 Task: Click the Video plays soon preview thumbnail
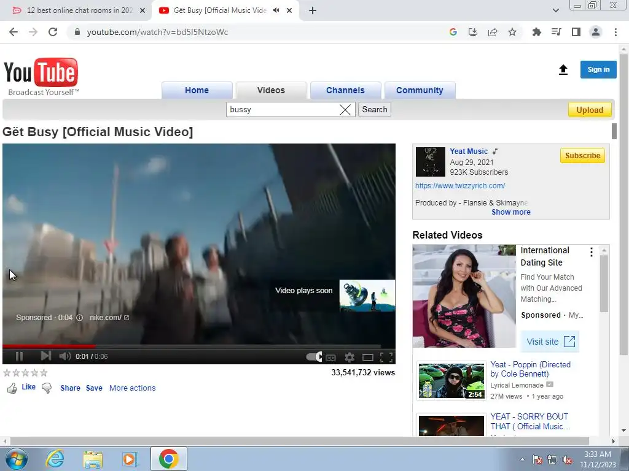point(367,296)
